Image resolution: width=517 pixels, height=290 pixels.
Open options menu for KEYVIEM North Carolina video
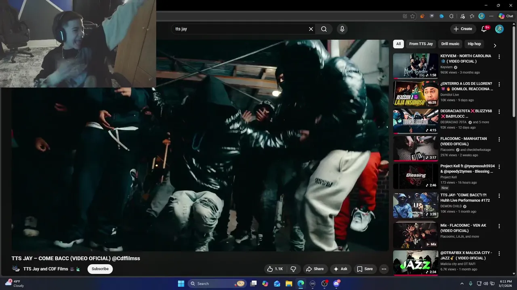(x=499, y=57)
